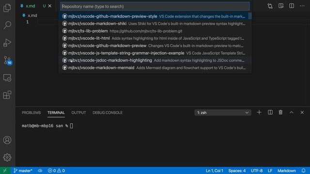
Task: Click the master* branch indicator
Action: coord(23,171)
